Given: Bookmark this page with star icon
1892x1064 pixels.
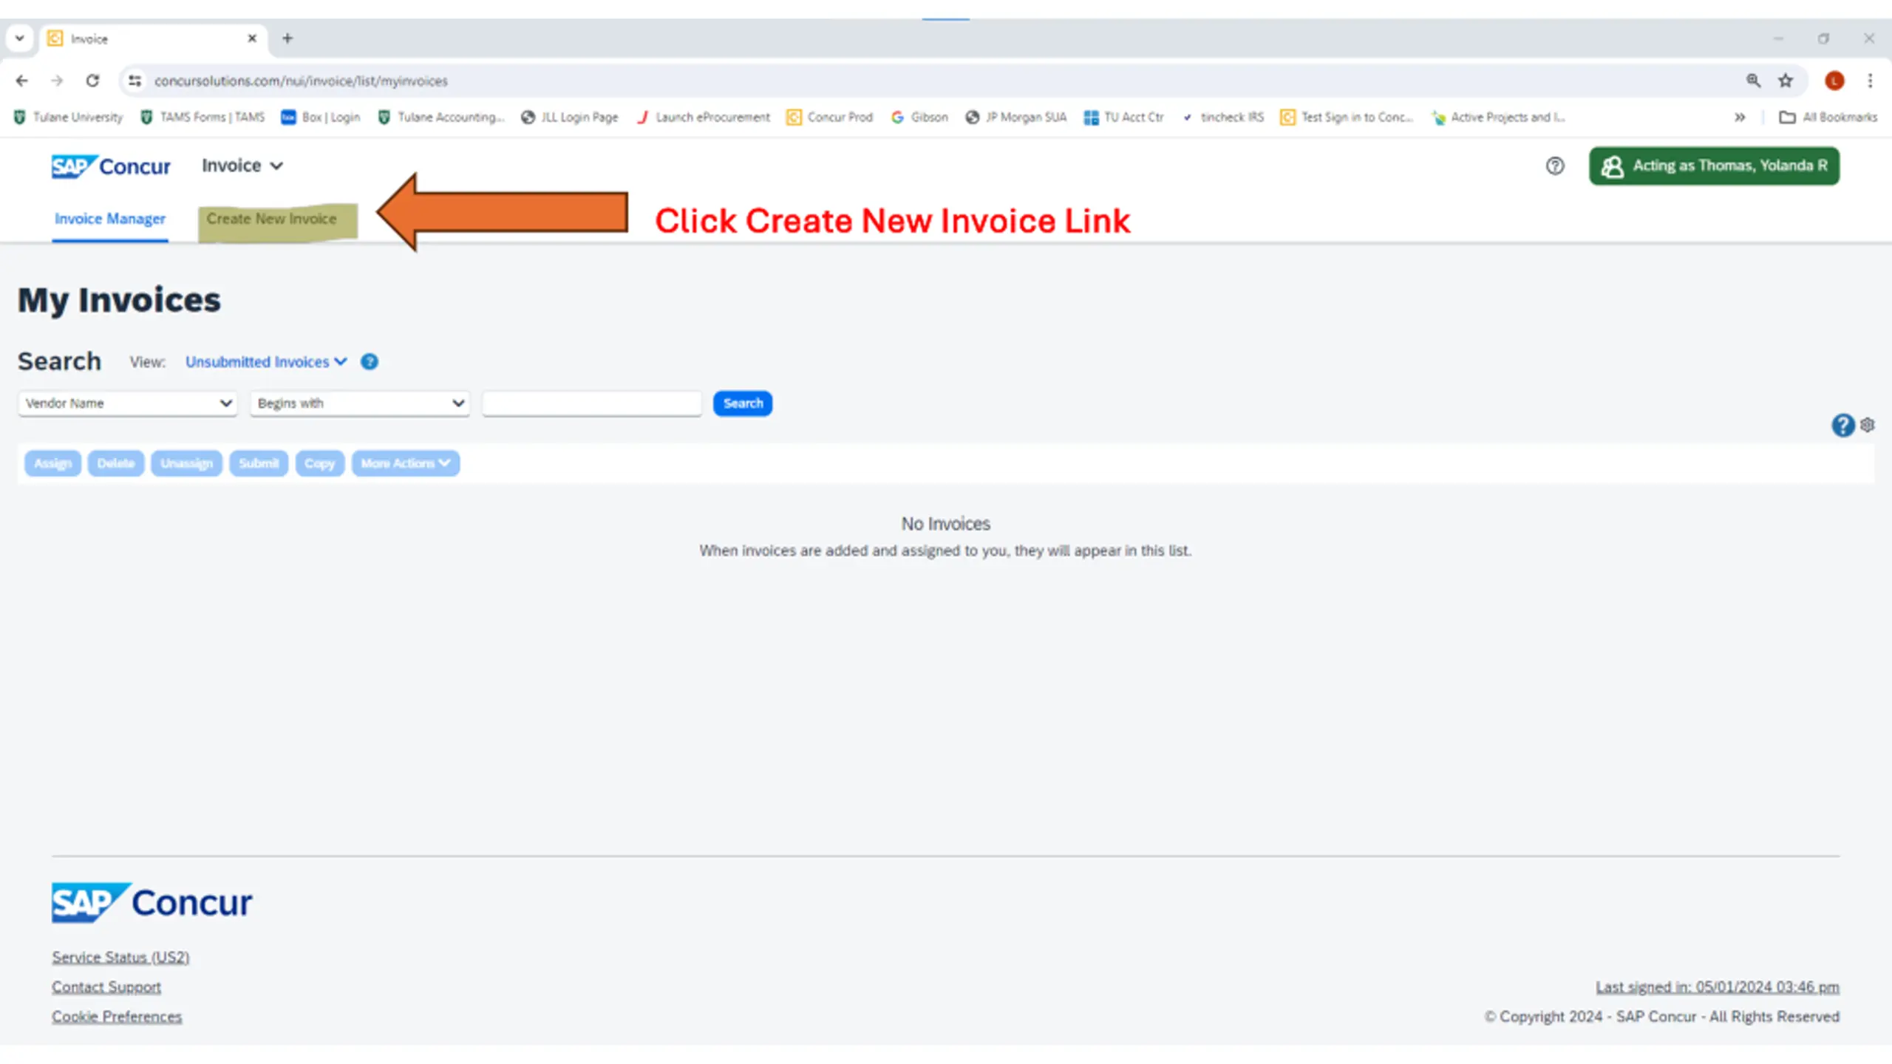Looking at the screenshot, I should pos(1786,81).
